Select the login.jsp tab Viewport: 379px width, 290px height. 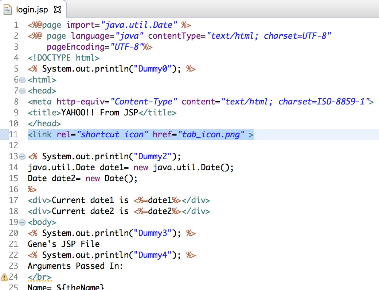(32, 10)
